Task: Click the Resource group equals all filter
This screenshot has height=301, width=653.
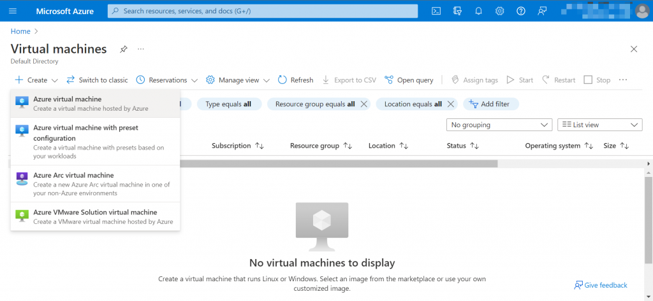Action: click(x=315, y=104)
